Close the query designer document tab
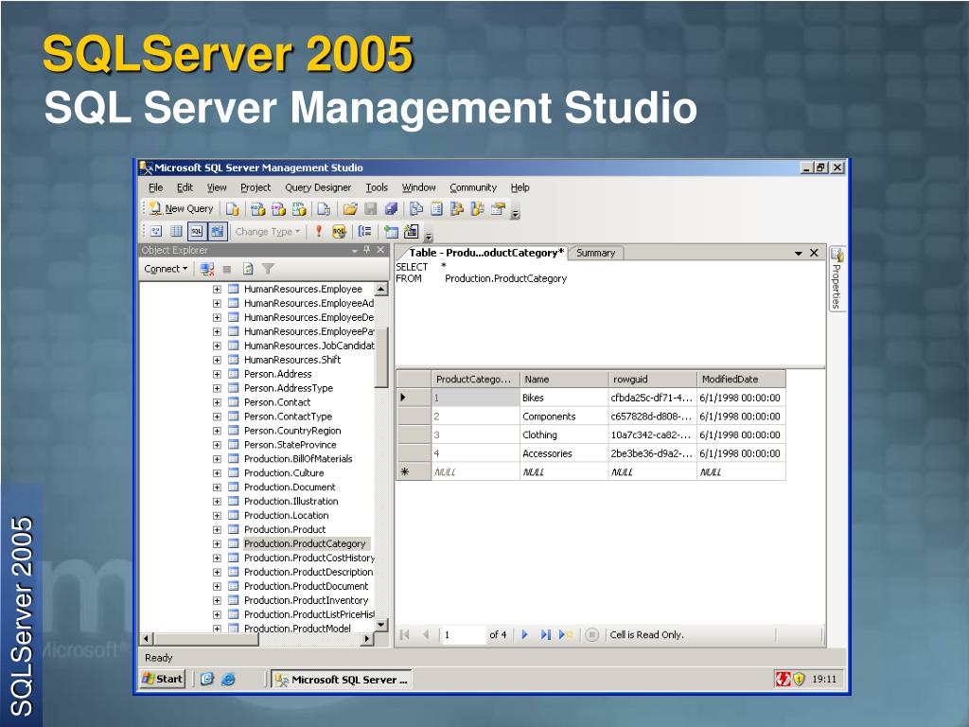The height and width of the screenshot is (727, 969). tap(815, 253)
